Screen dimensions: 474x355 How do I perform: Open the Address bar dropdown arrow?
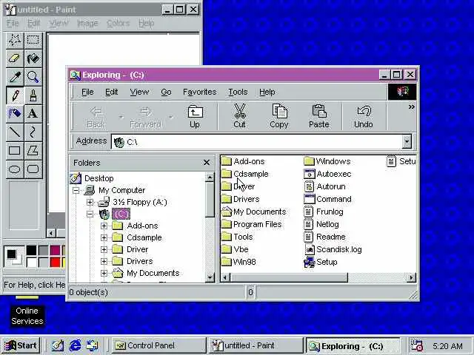[407, 141]
